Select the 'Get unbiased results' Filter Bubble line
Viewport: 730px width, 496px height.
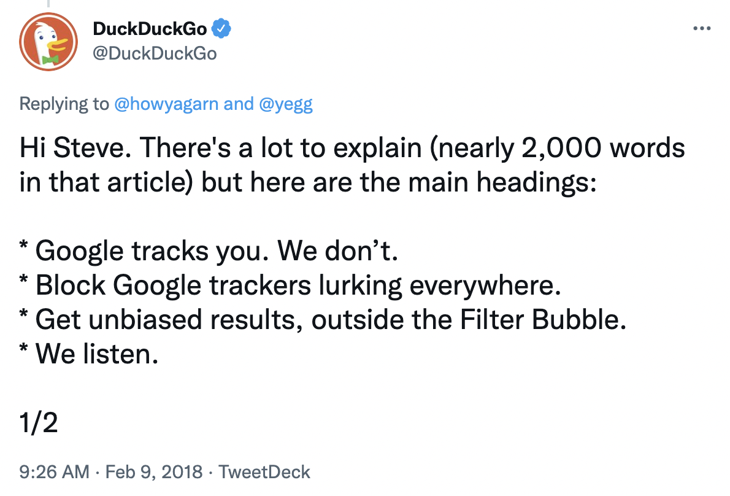tap(323, 319)
